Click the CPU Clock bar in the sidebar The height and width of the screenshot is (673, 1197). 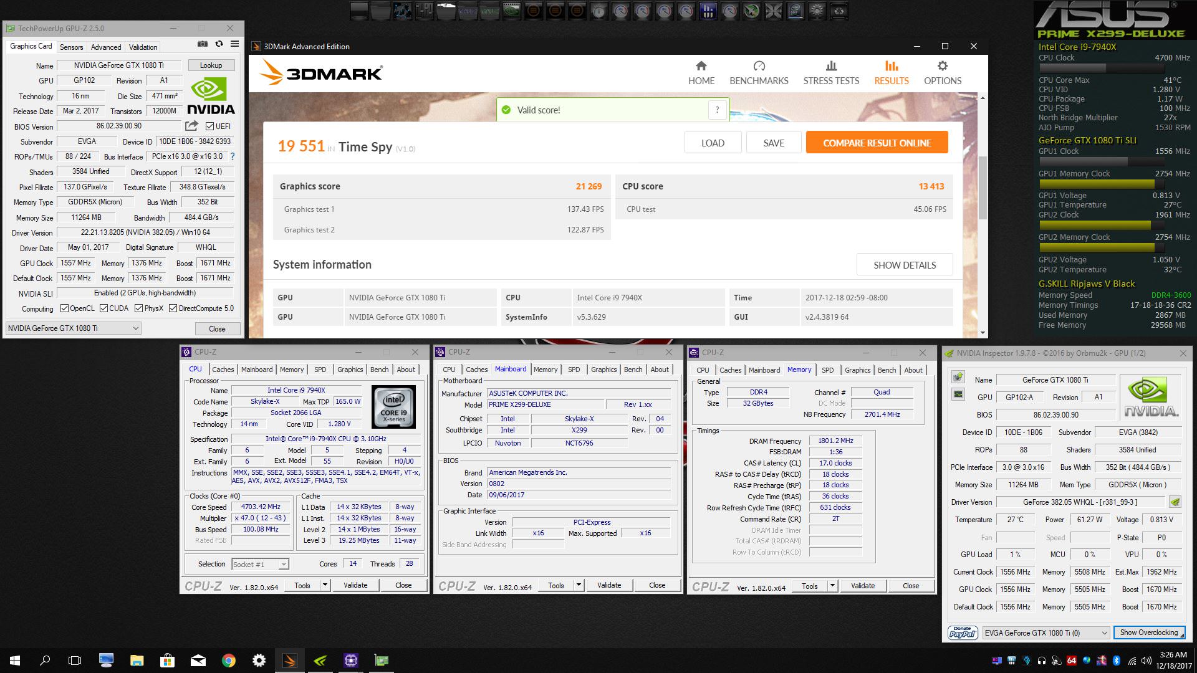(x=1102, y=68)
